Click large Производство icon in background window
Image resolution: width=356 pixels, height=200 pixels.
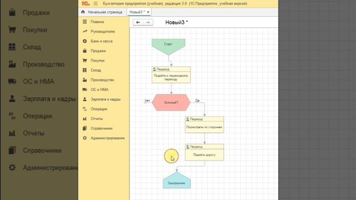(x=12, y=64)
